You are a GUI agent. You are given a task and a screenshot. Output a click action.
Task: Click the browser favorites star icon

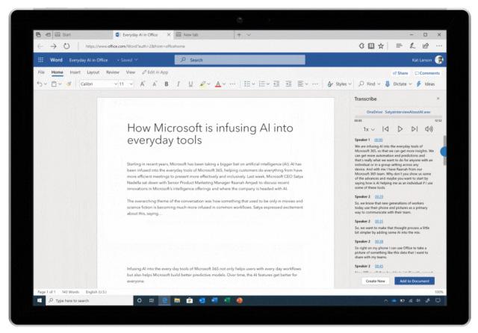pyautogui.click(x=381, y=46)
